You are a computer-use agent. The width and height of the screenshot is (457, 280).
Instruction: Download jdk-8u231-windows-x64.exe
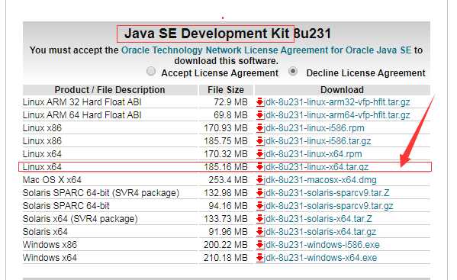click(320, 258)
